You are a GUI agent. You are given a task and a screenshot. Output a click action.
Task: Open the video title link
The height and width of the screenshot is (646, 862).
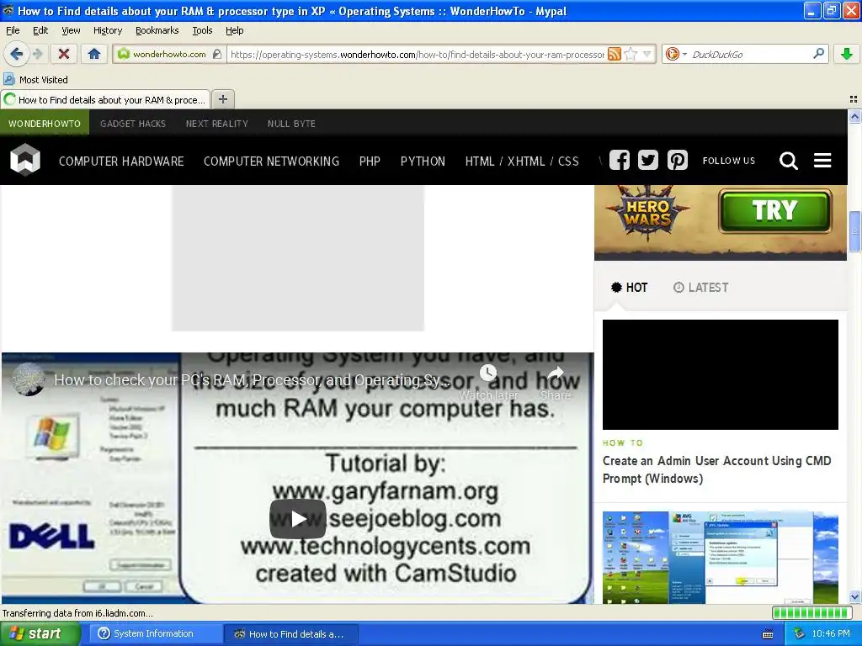click(252, 380)
